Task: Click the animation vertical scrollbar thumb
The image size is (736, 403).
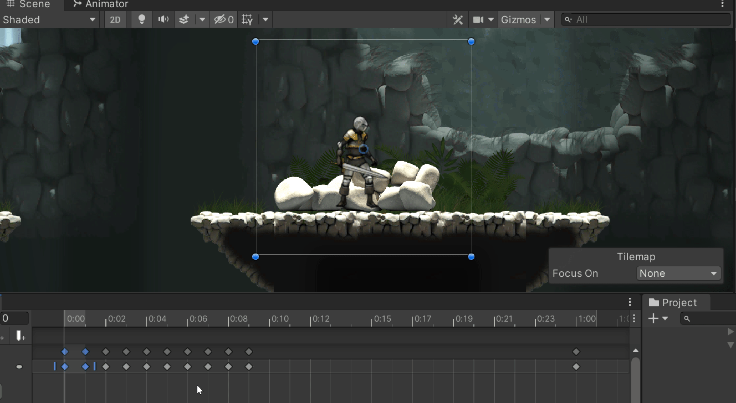Action: pyautogui.click(x=636, y=380)
